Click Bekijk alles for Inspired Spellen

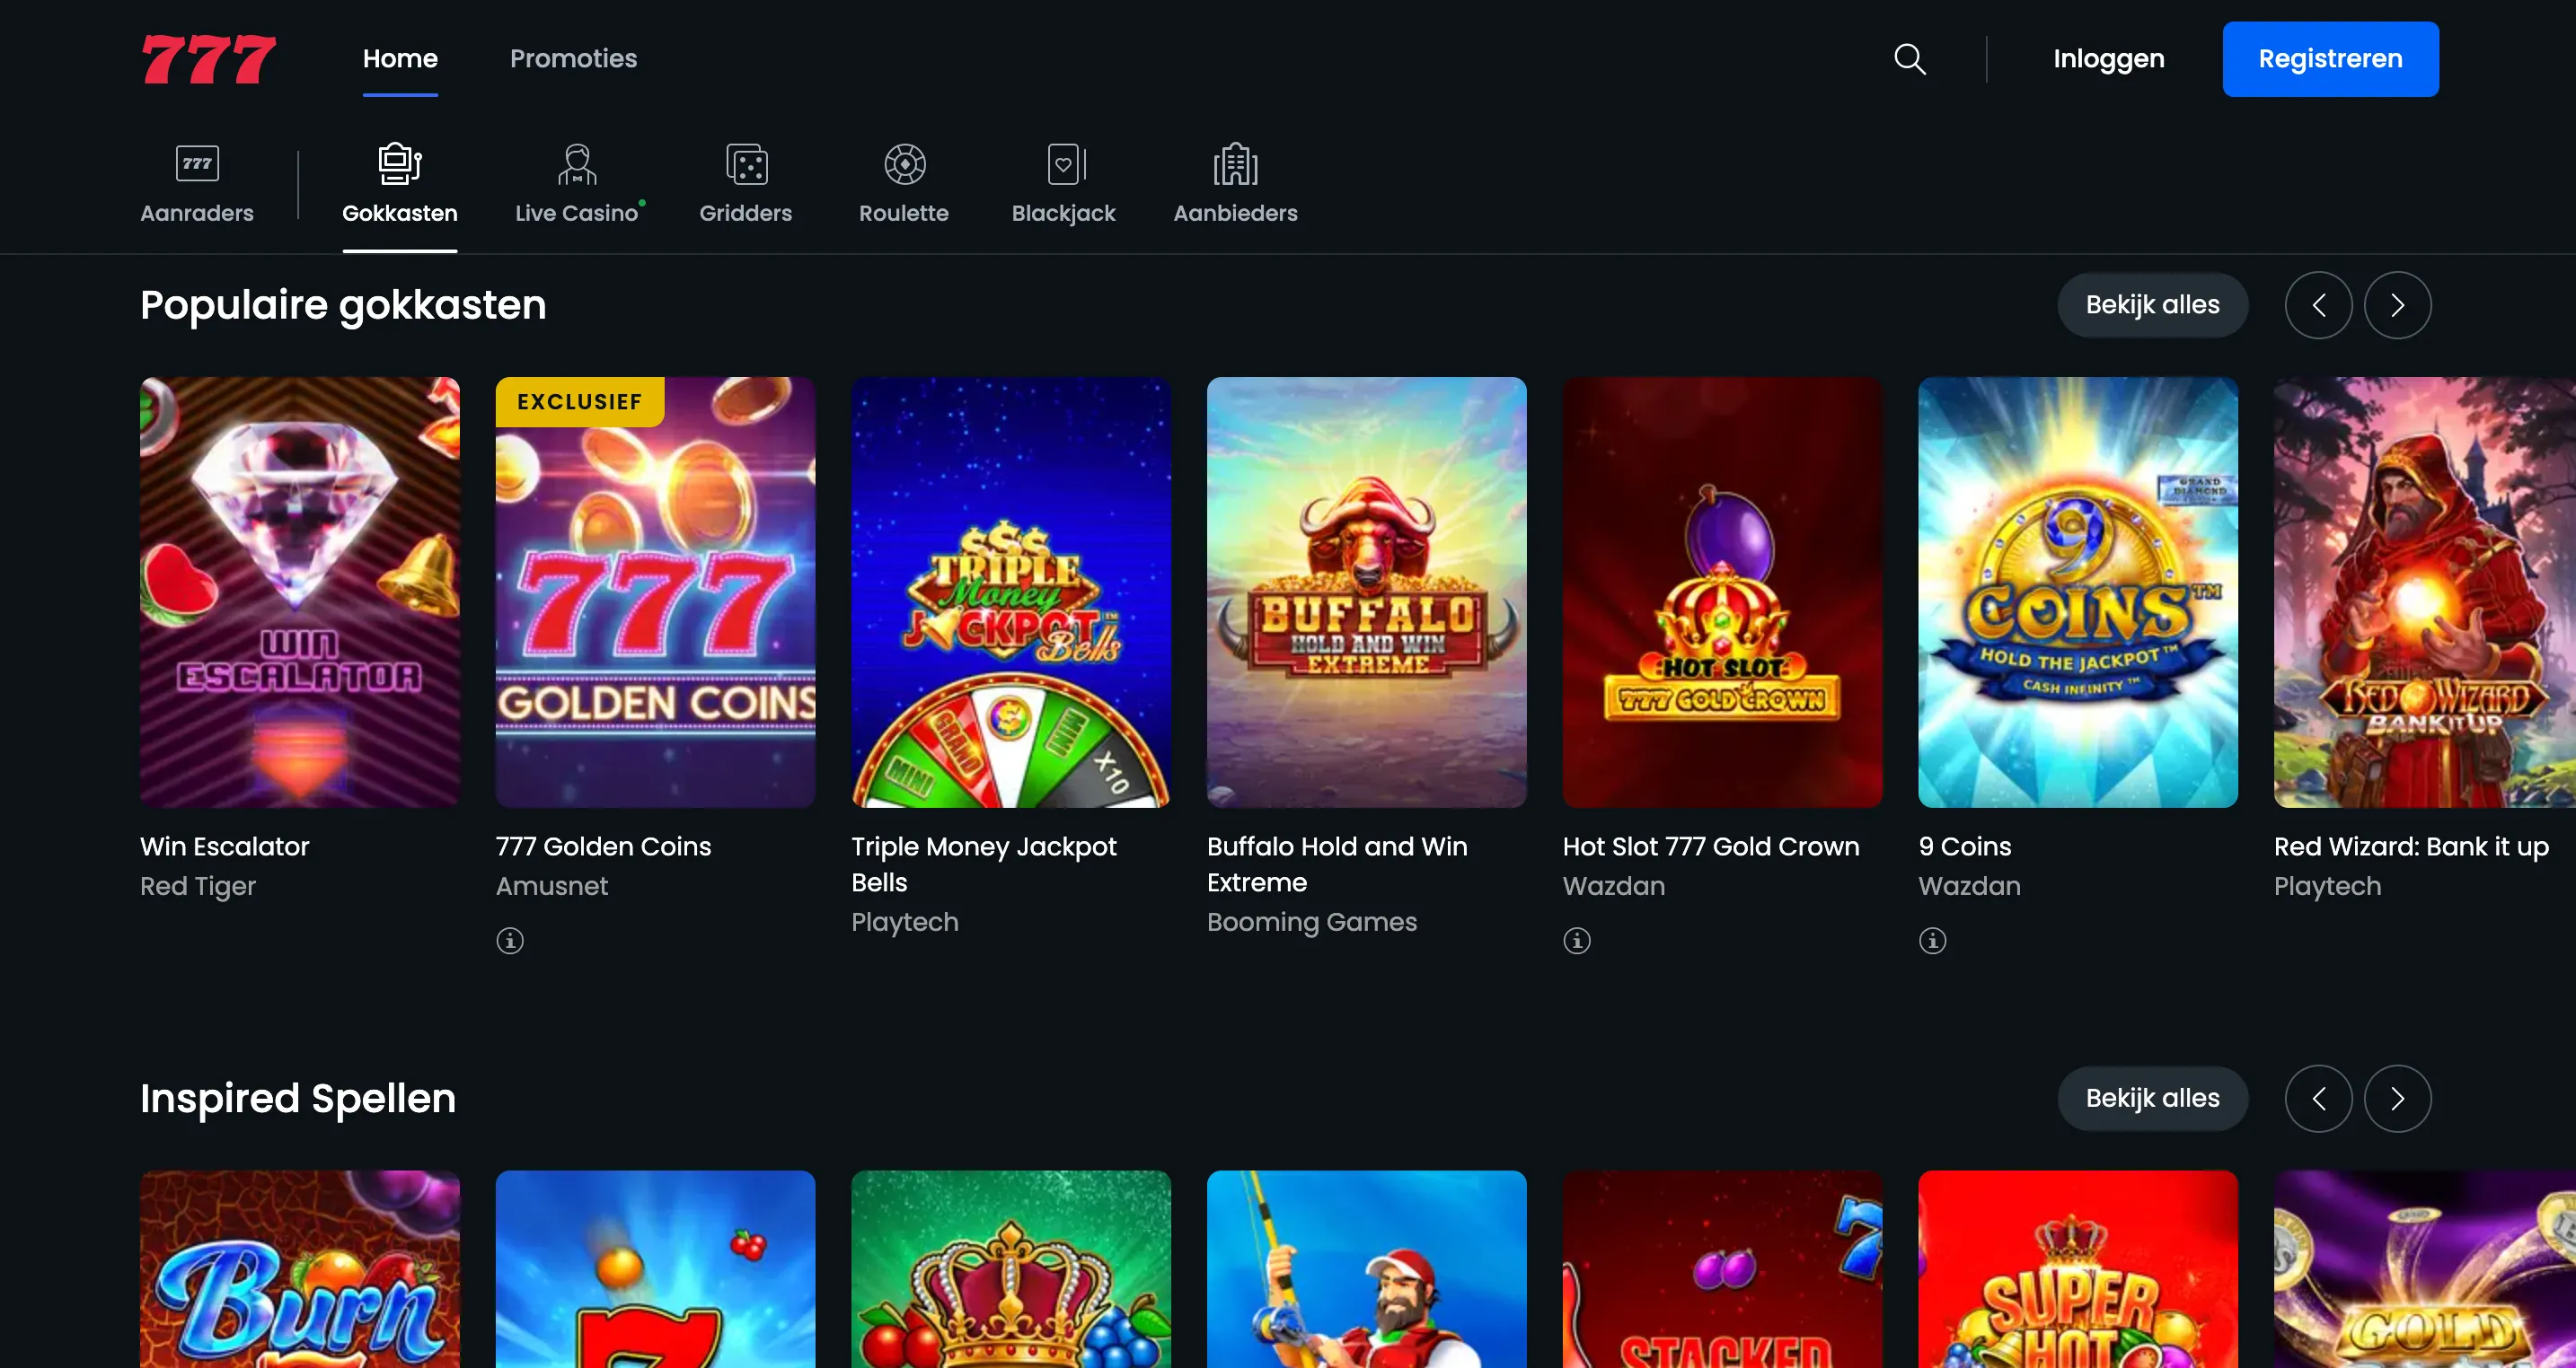point(2152,1098)
